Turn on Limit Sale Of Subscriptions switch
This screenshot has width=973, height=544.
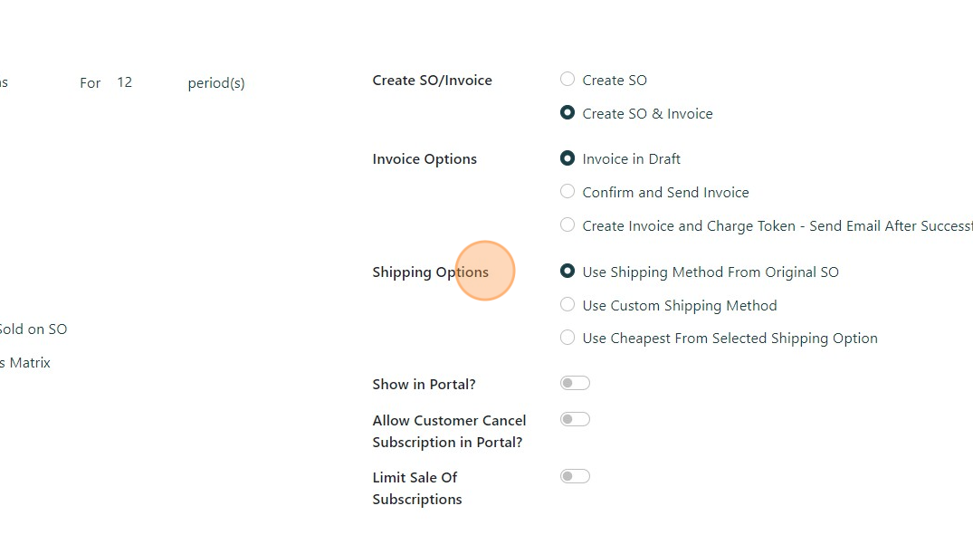575,477
